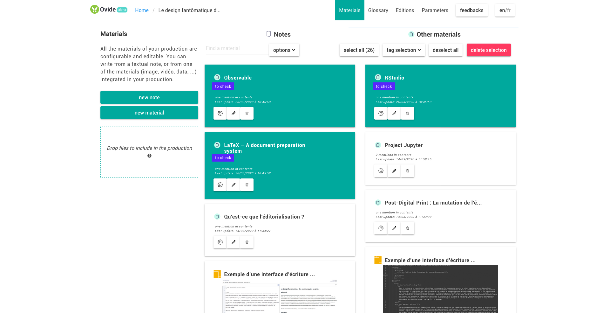Click the breadcrumb 'Le design fantômatique d...'
Screen dimensions: 610x313
pos(189,10)
